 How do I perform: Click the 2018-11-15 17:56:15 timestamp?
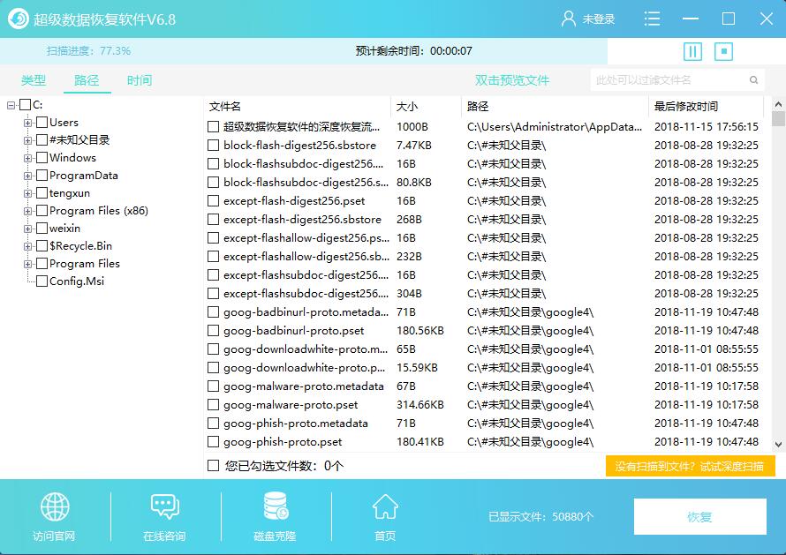click(707, 127)
